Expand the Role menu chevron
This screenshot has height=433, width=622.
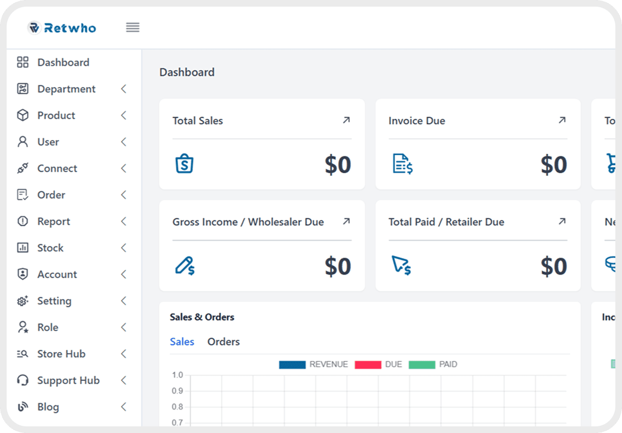coord(124,327)
